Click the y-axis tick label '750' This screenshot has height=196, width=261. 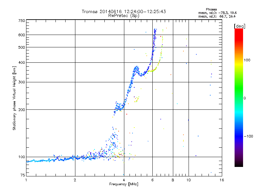(22, 21)
